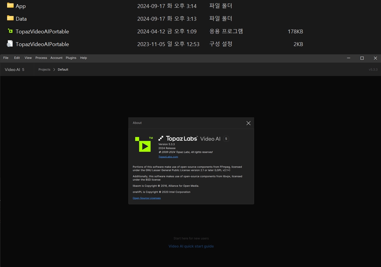This screenshot has width=381, height=267.
Task: Click the 응용 프로그램 type cell
Action: [x=226, y=31]
